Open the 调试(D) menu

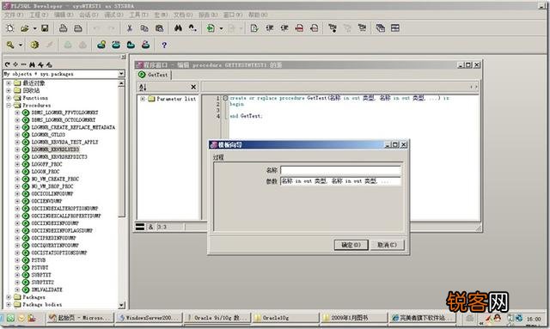(x=113, y=15)
